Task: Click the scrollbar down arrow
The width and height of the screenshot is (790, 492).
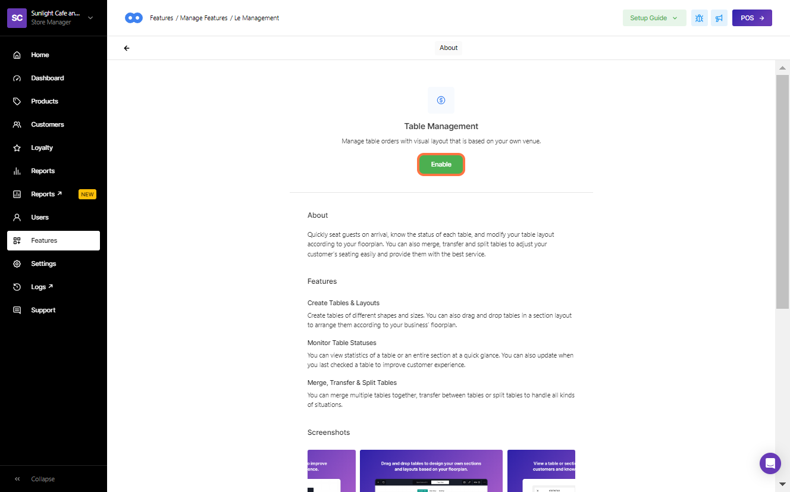Action: point(782,484)
